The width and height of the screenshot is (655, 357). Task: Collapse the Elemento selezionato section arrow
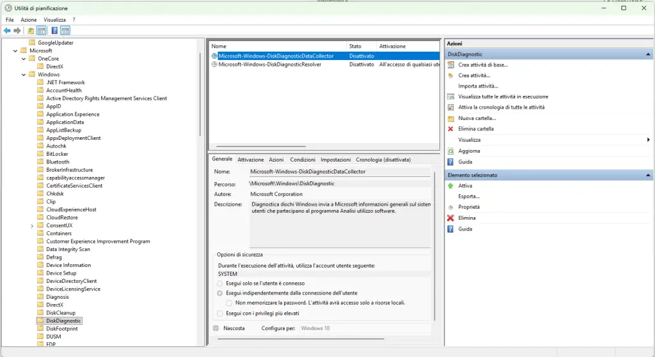[x=648, y=175]
